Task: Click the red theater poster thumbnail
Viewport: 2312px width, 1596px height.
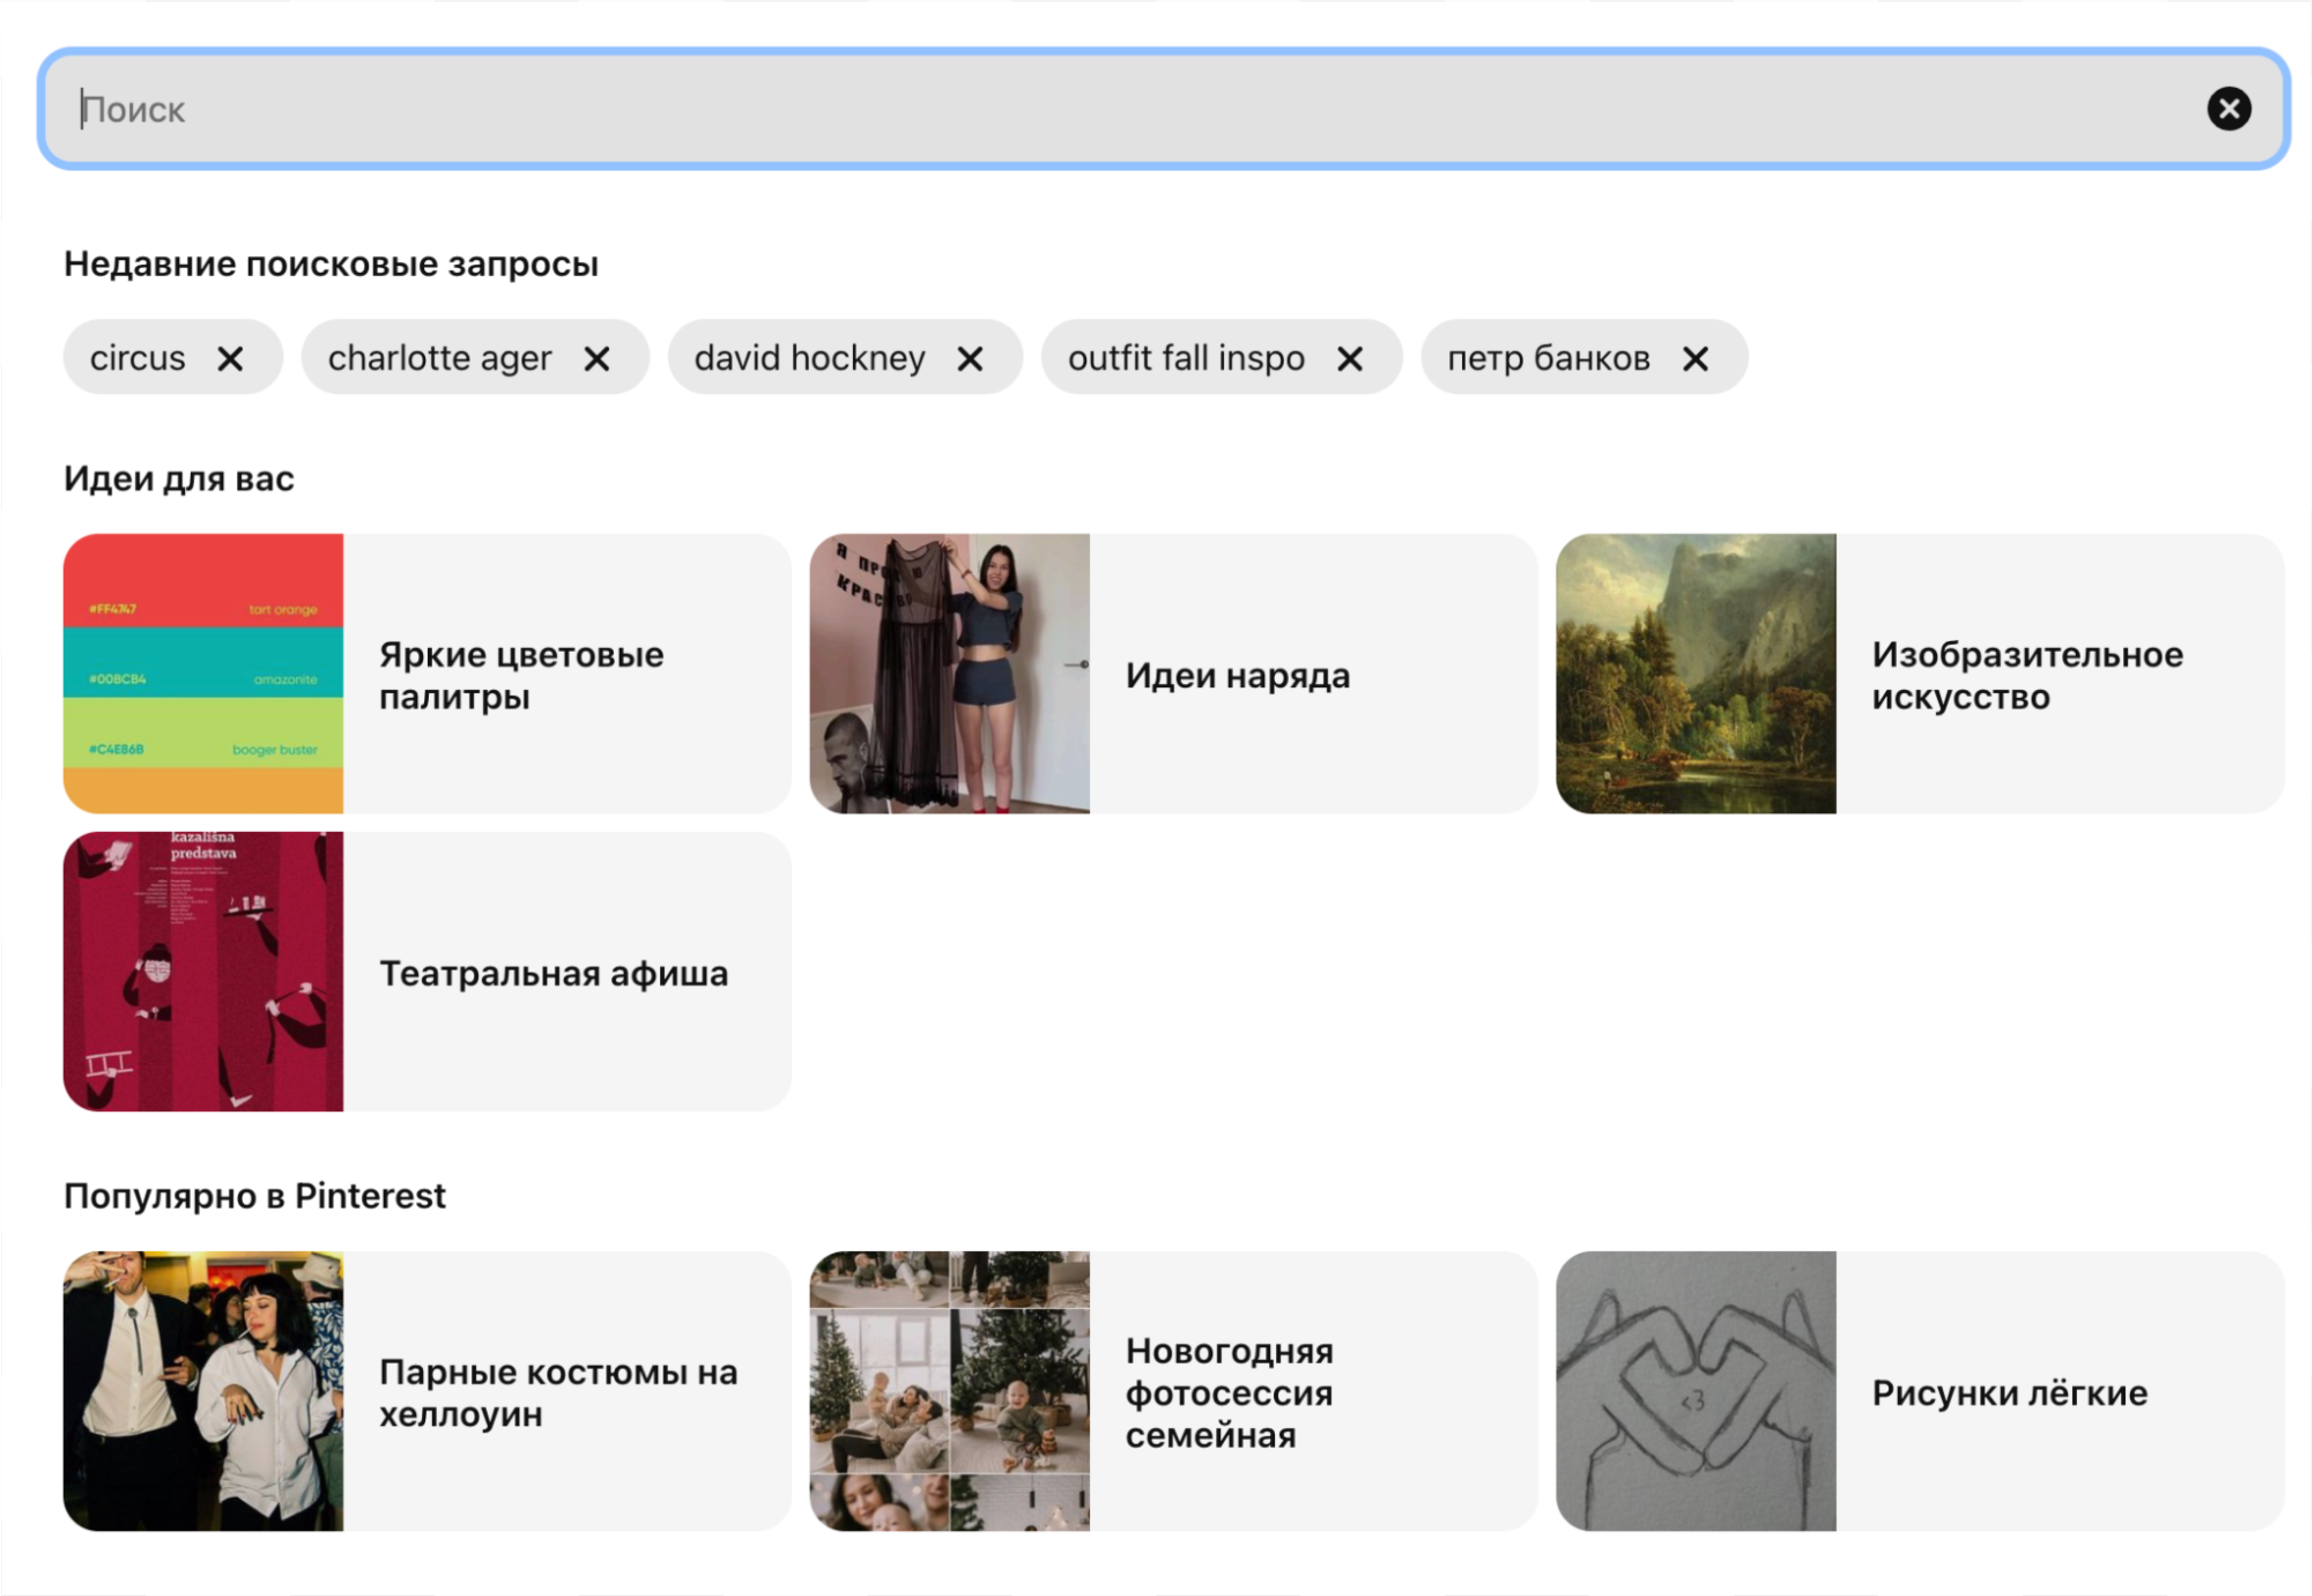Action: [x=203, y=971]
